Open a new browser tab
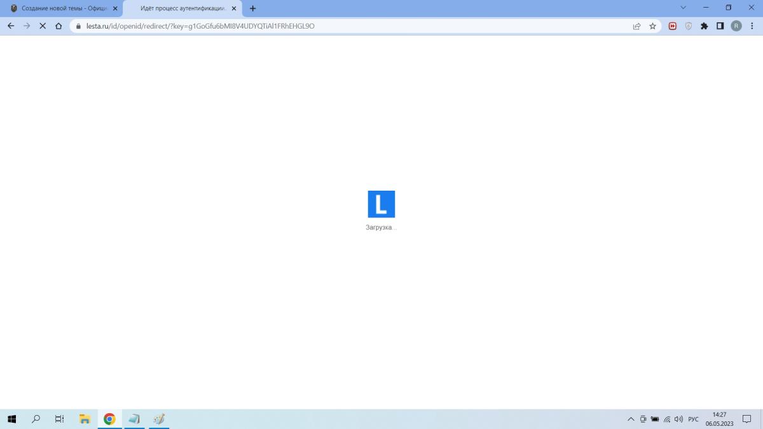Image resolution: width=763 pixels, height=429 pixels. click(x=252, y=8)
